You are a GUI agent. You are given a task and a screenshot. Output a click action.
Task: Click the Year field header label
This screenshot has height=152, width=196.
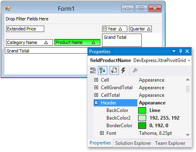coord(112,29)
